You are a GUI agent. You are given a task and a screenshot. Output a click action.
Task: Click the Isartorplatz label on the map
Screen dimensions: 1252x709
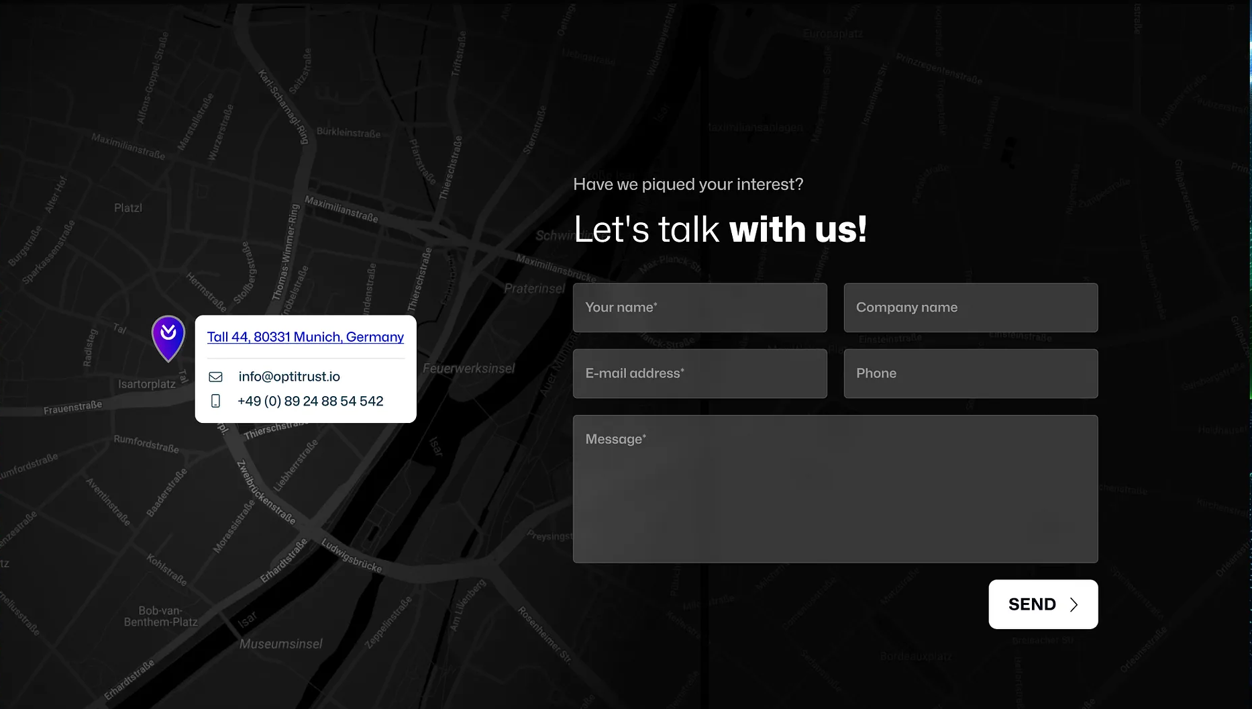tap(147, 384)
